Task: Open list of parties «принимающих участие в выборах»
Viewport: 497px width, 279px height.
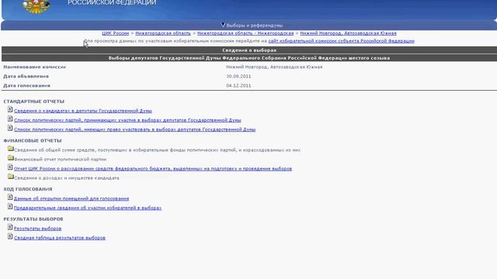Action: pyautogui.click(x=127, y=120)
